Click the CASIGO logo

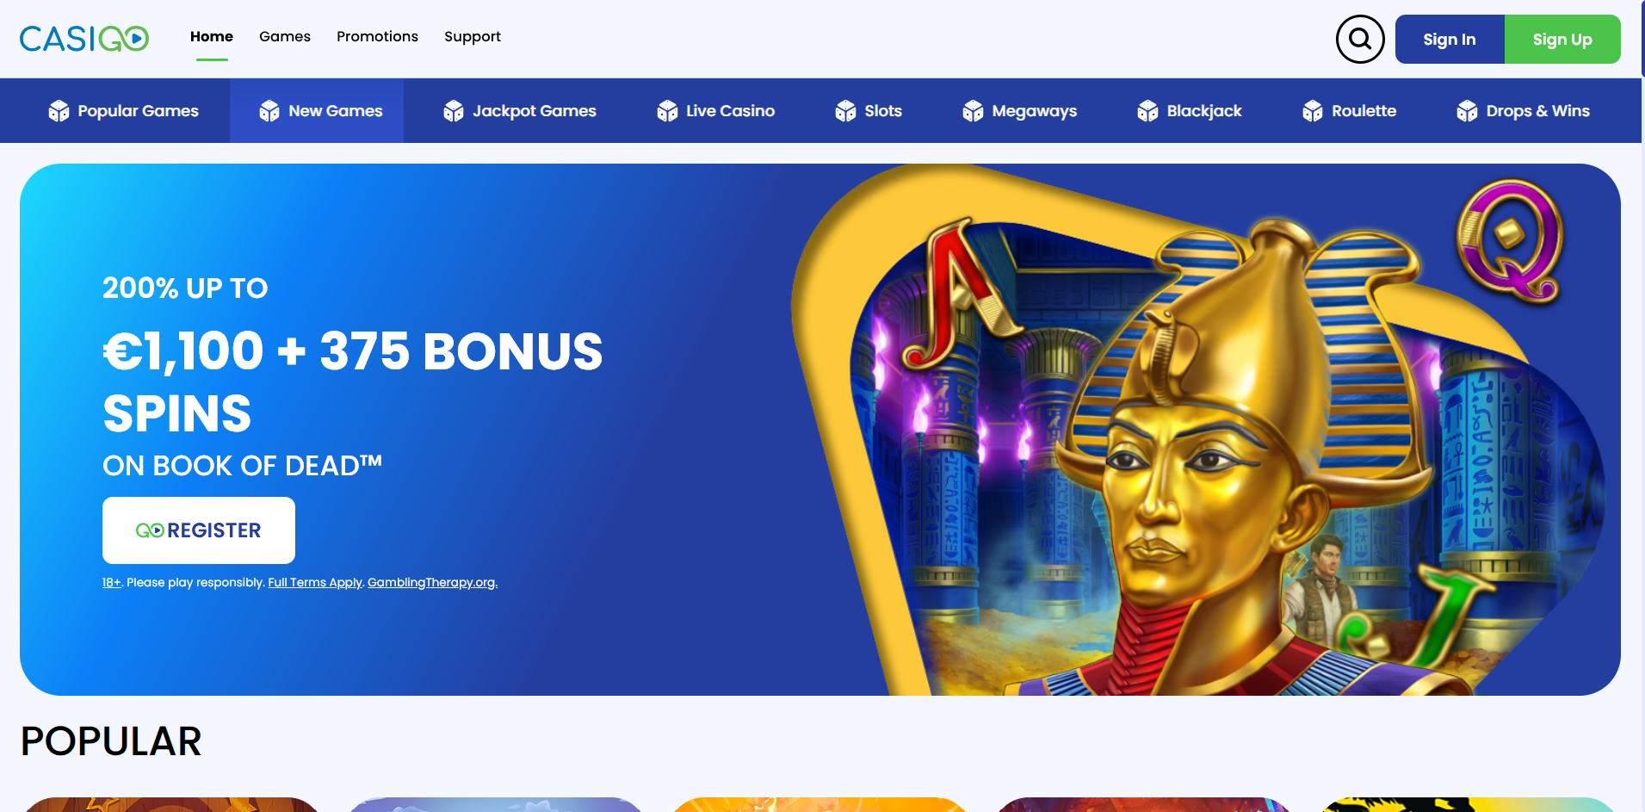tap(84, 39)
